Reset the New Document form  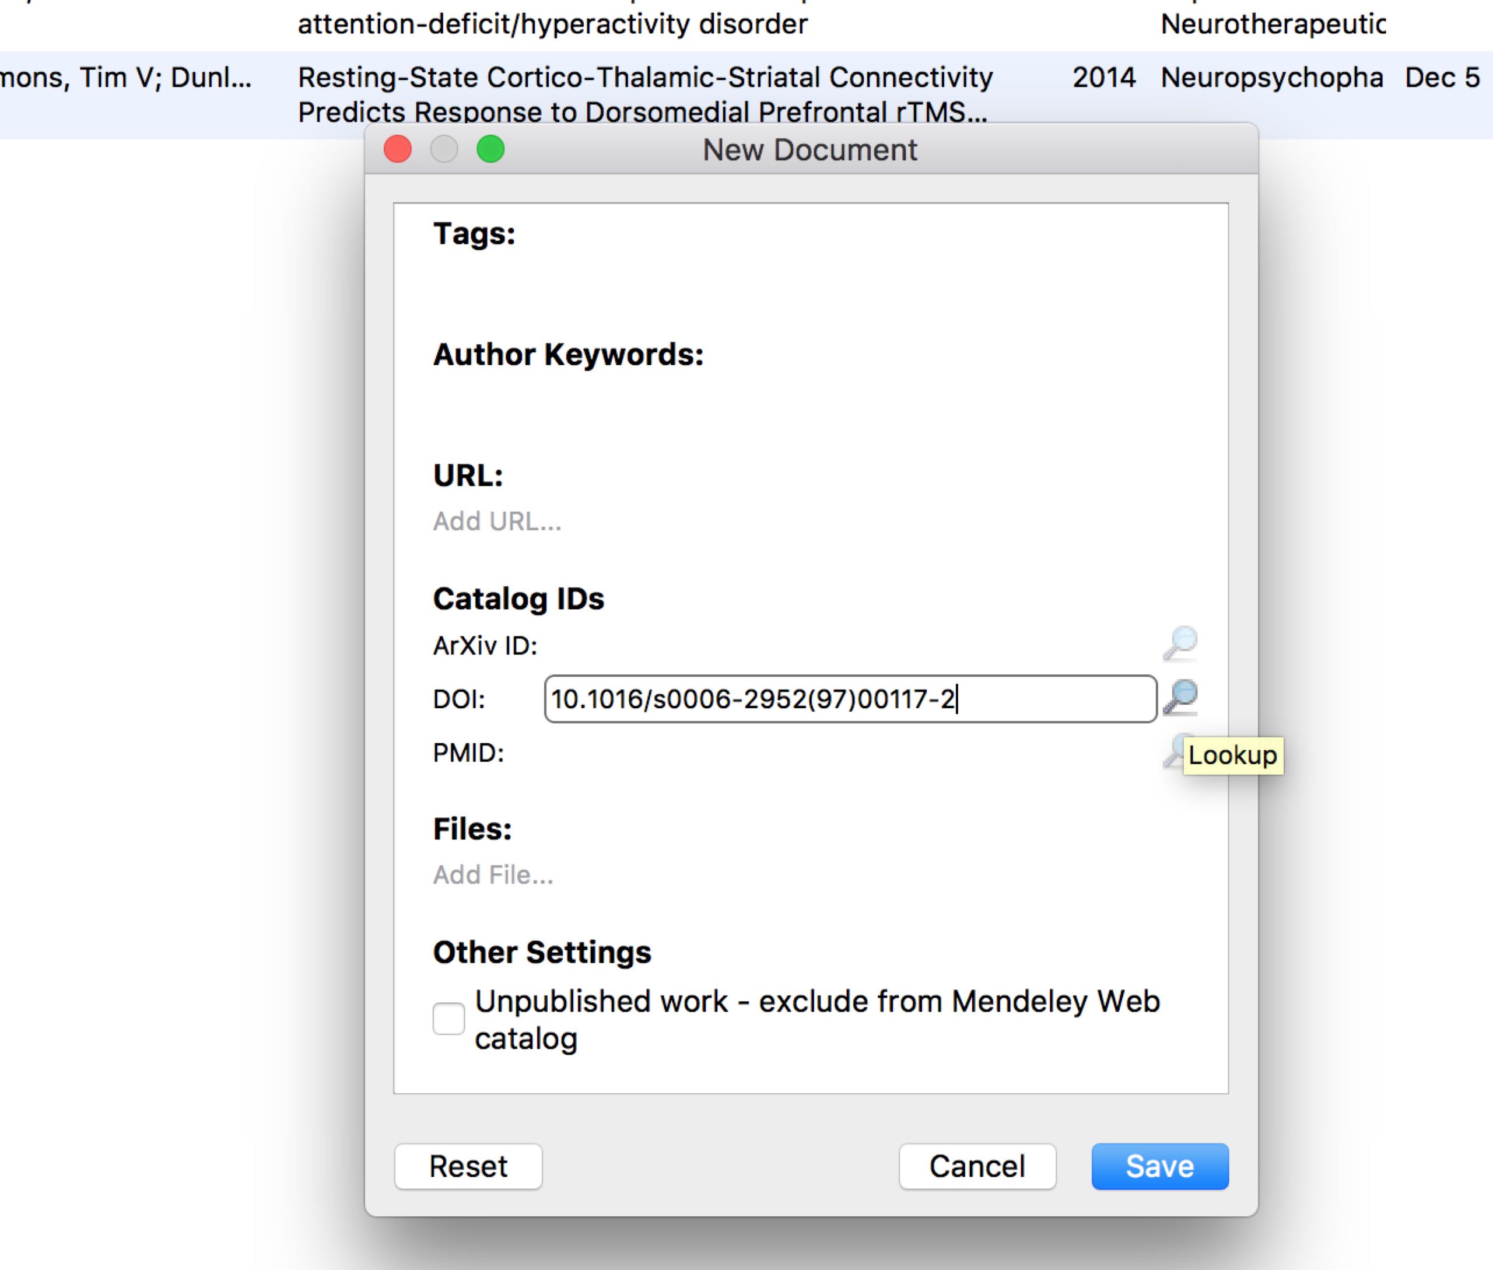point(468,1166)
